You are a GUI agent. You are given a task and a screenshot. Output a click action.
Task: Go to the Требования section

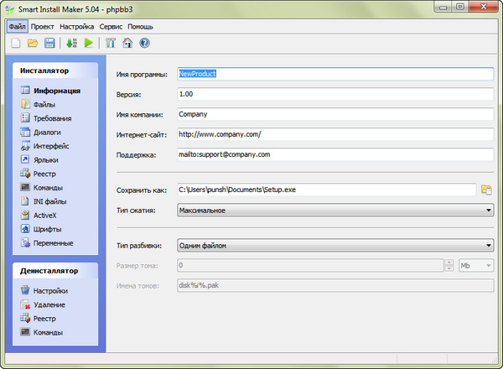tap(52, 118)
